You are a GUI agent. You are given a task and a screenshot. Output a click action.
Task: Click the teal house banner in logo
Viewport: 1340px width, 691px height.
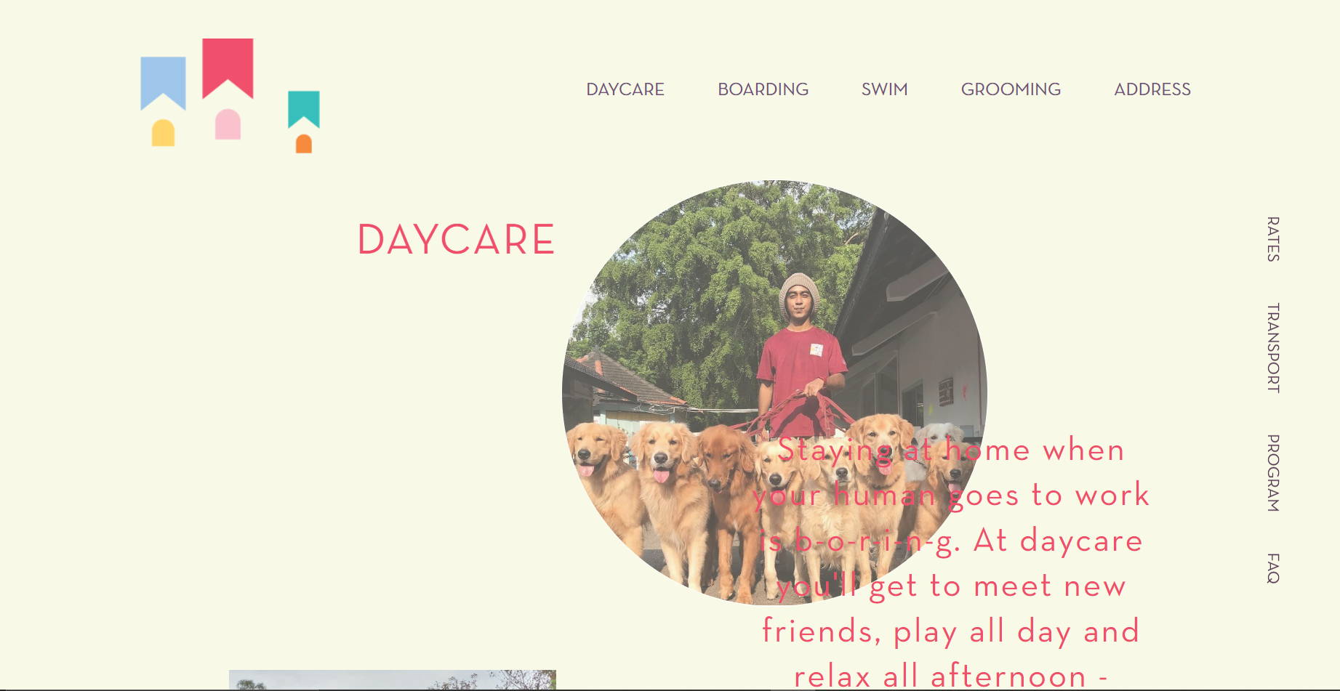304,109
